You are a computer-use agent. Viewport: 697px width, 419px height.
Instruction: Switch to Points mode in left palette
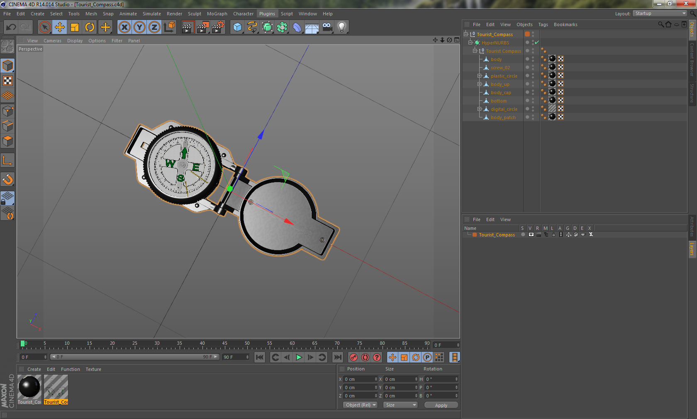8,111
